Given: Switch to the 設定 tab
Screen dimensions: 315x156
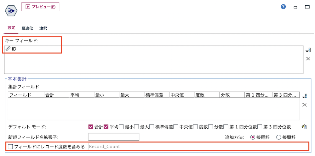Looking at the screenshot, I should click(11, 28).
